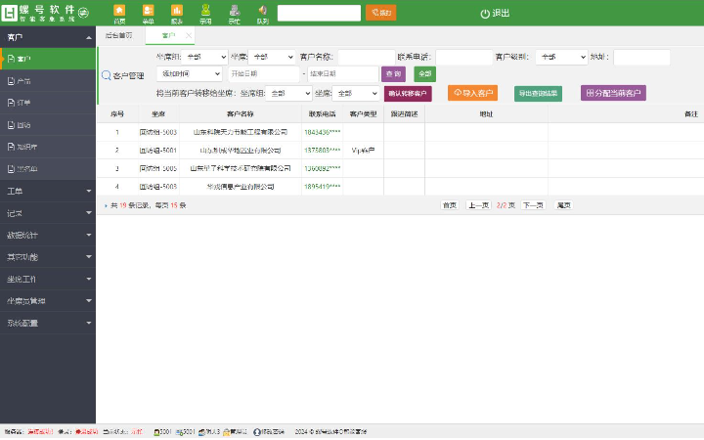Click 山东科脉天力节能工程有限公司 customer name cell
The image size is (704, 440).
click(241, 132)
